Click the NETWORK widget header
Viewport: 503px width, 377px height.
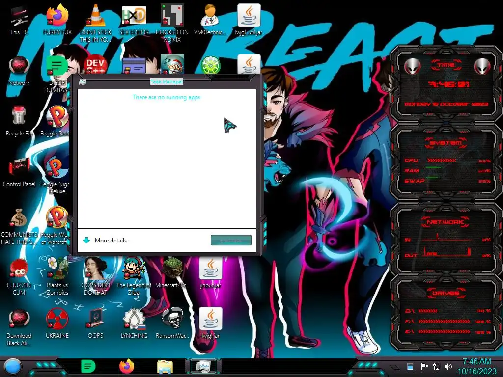point(446,222)
